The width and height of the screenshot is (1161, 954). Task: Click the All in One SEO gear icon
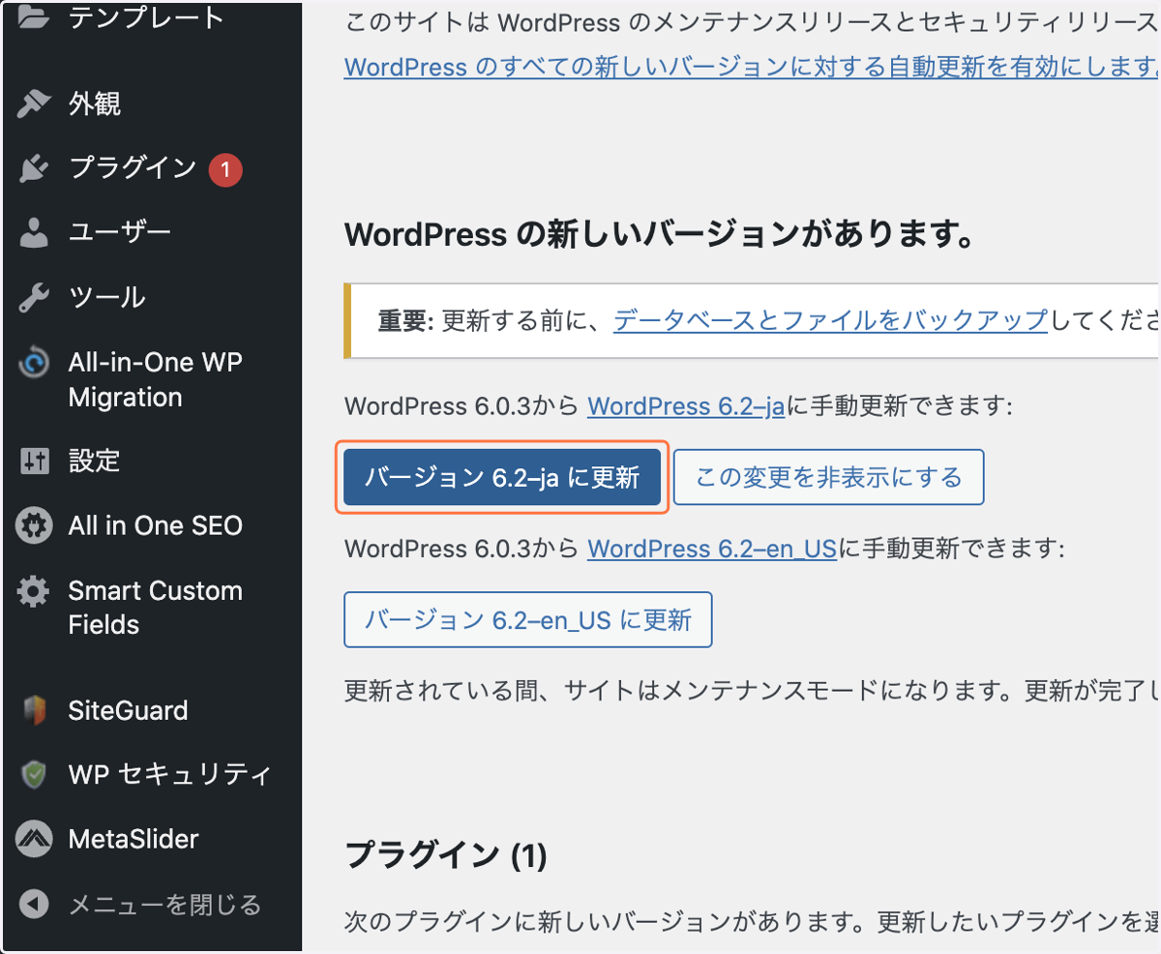pyautogui.click(x=33, y=525)
